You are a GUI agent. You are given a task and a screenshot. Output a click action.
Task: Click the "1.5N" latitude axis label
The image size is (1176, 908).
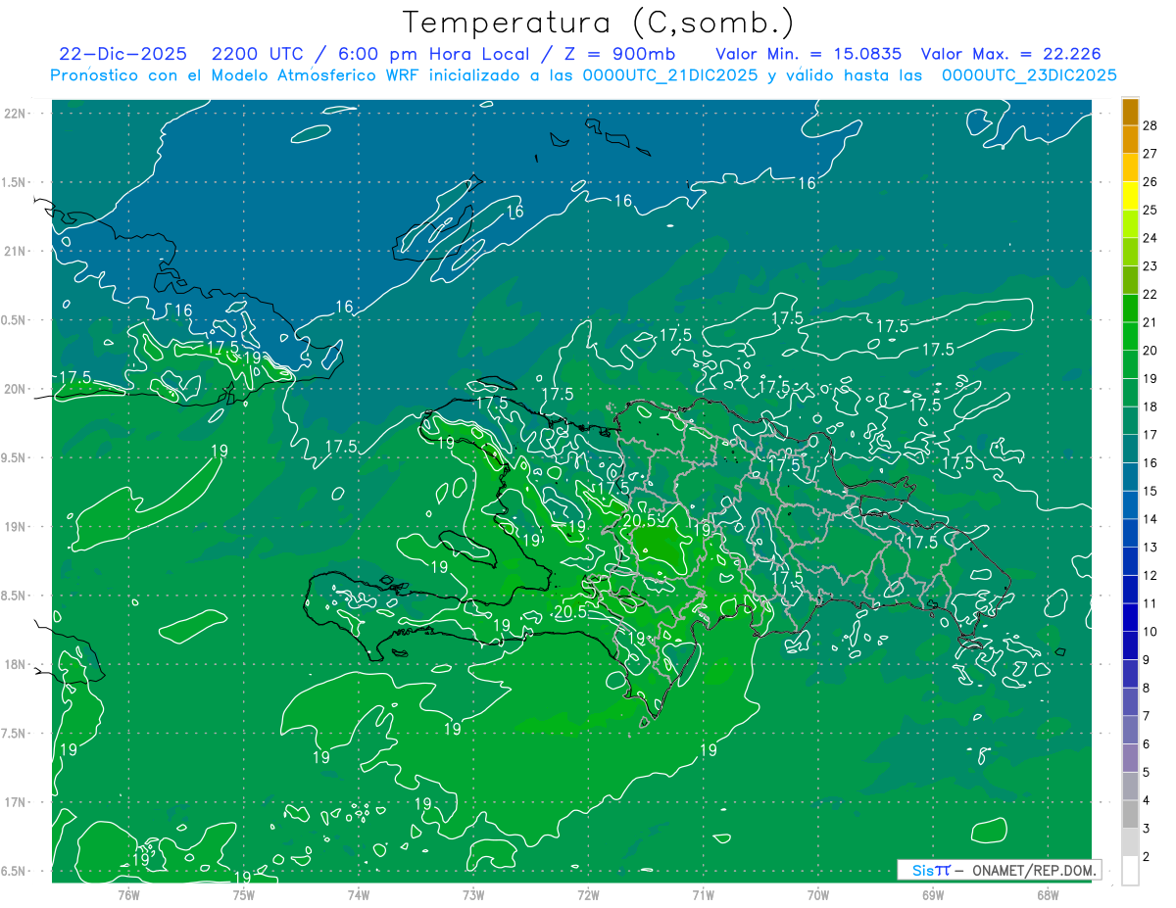(15, 183)
